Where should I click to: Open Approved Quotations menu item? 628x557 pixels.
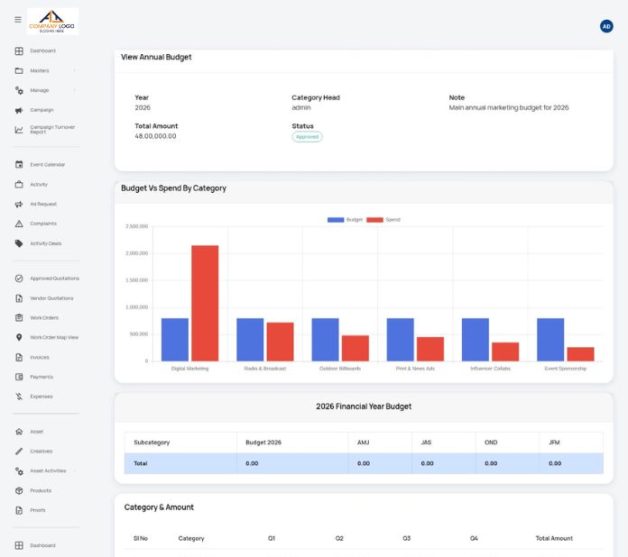point(54,278)
